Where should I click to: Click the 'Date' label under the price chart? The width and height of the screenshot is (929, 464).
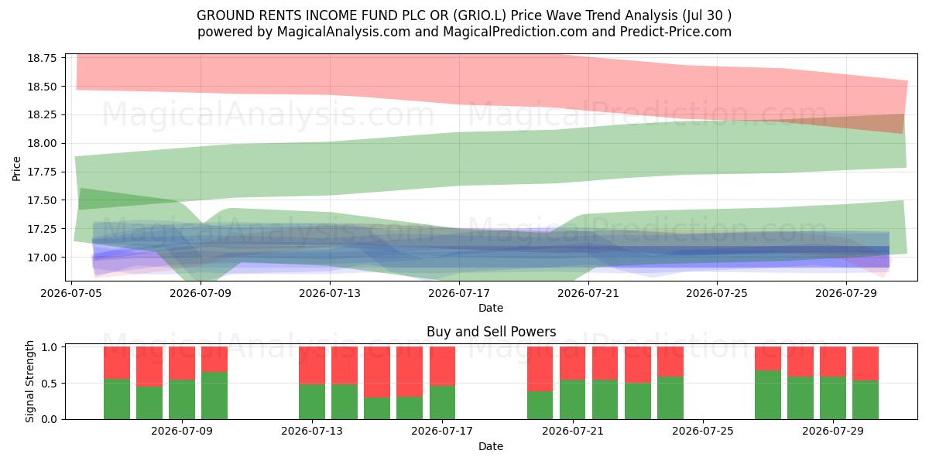click(491, 308)
